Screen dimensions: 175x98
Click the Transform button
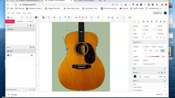pyautogui.click(x=161, y=34)
